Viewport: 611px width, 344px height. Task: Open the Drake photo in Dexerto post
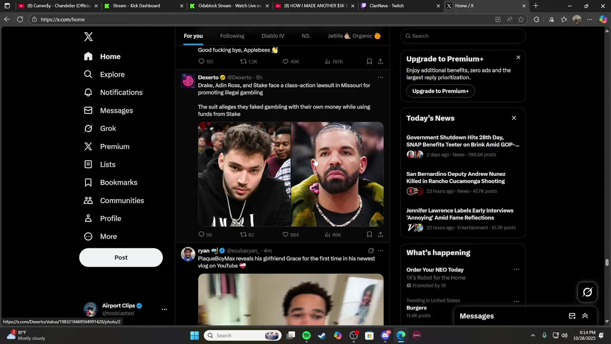(x=337, y=174)
